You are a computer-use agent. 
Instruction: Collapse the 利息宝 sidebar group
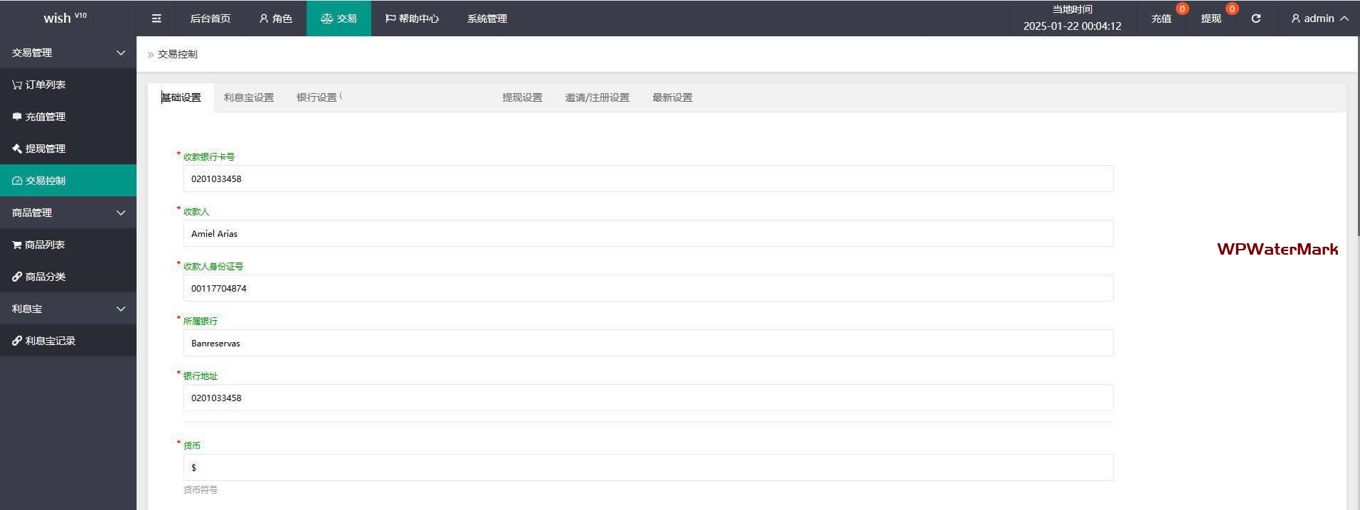(x=68, y=309)
